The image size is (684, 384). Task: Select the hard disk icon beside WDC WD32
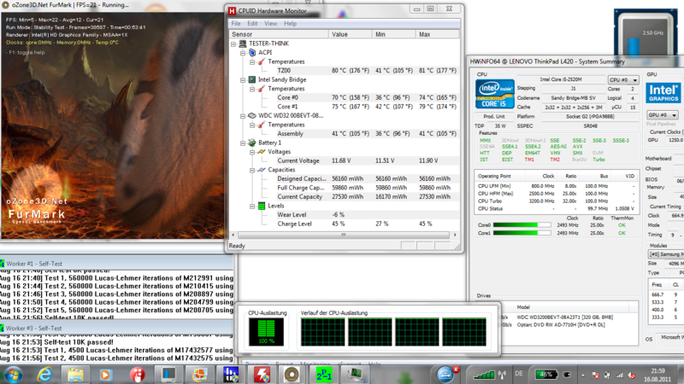pyautogui.click(x=252, y=116)
